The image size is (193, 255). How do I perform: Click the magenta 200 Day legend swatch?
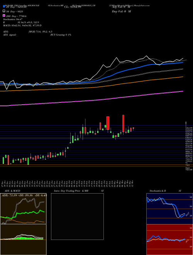[4, 15]
